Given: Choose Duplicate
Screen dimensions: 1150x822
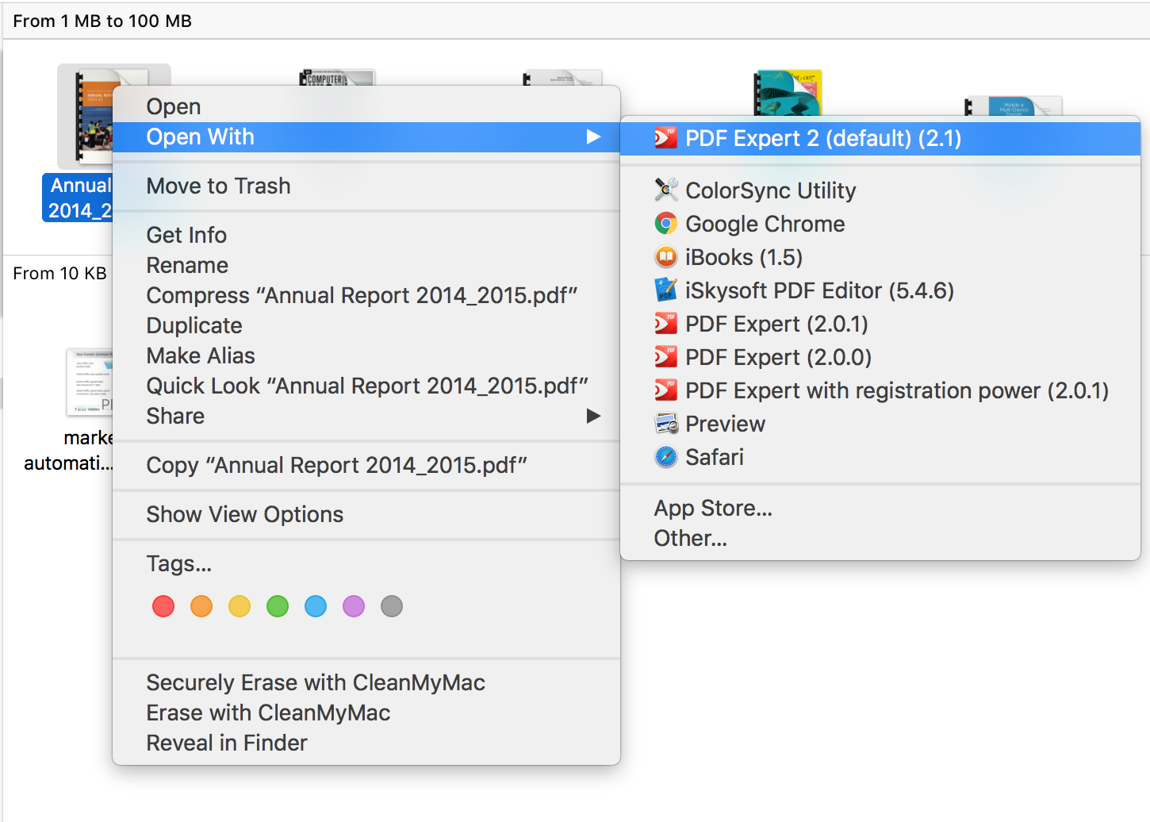Looking at the screenshot, I should point(366,325).
